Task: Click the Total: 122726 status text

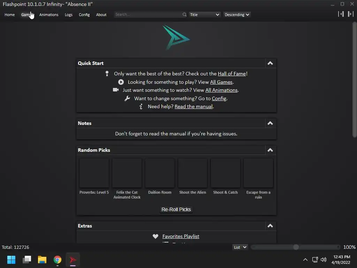Action: tap(15, 247)
